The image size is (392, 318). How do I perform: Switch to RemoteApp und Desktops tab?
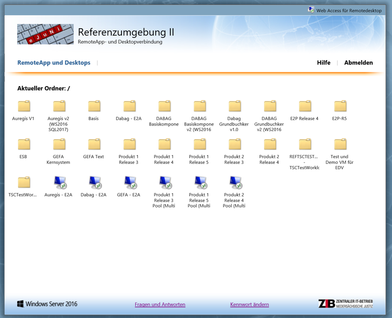(54, 63)
